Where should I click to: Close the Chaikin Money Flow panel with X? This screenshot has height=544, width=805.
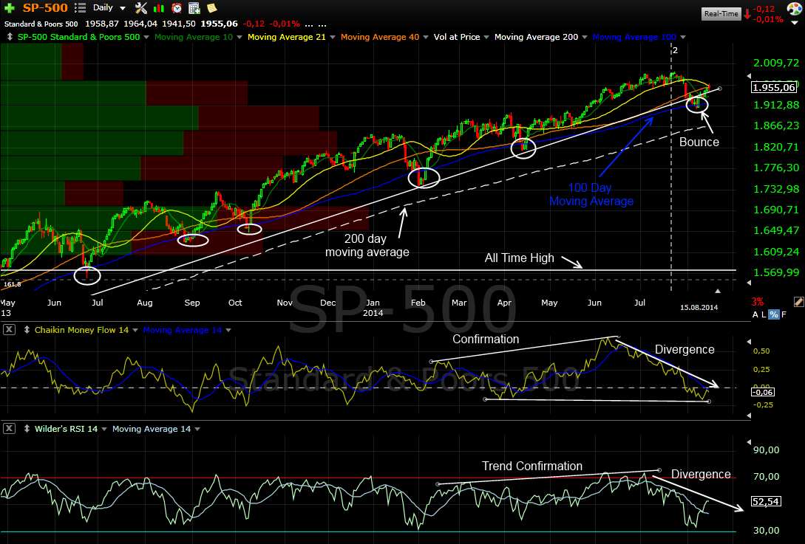9,330
